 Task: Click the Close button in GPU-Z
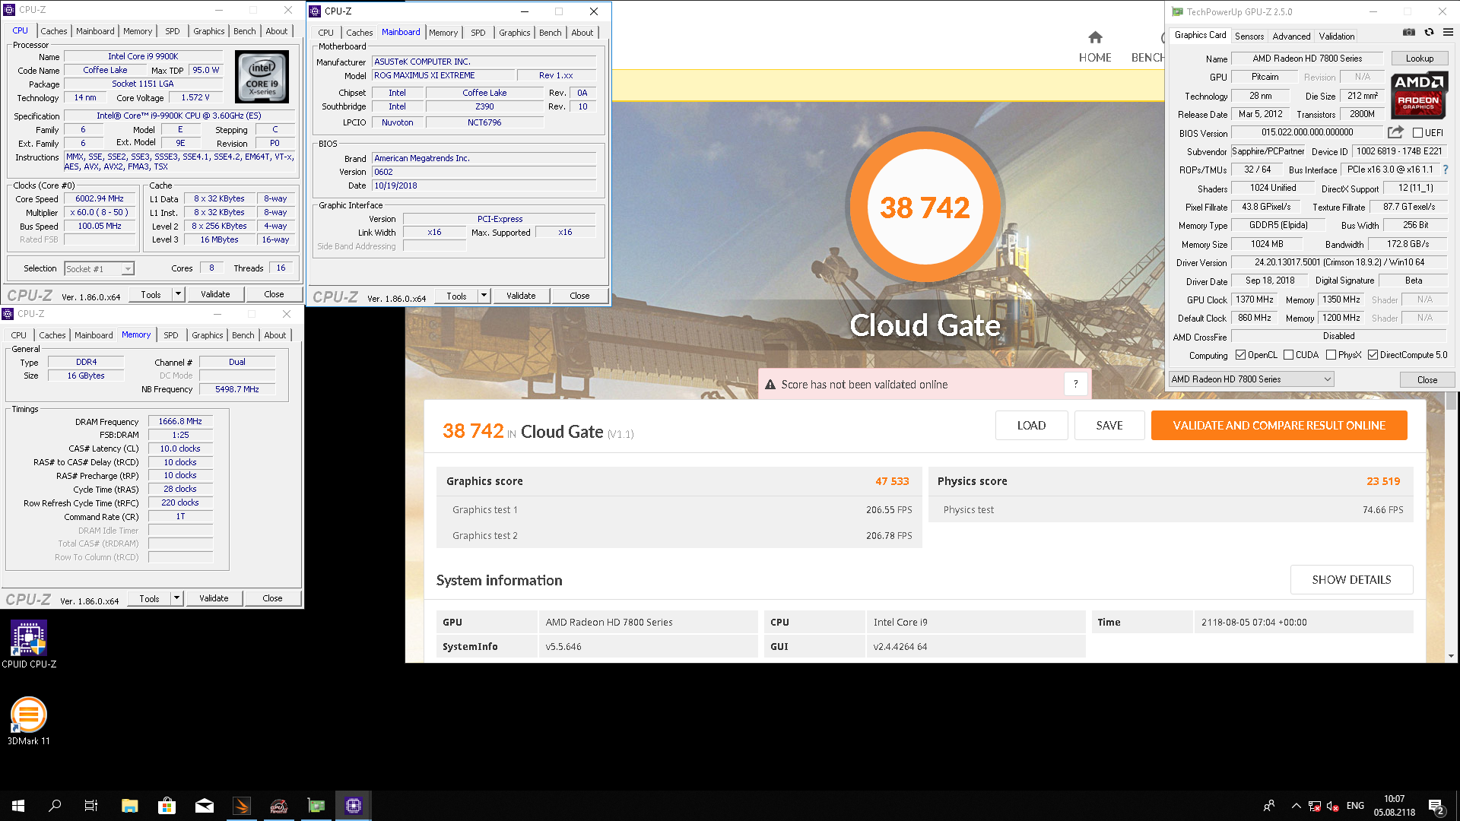click(1427, 379)
